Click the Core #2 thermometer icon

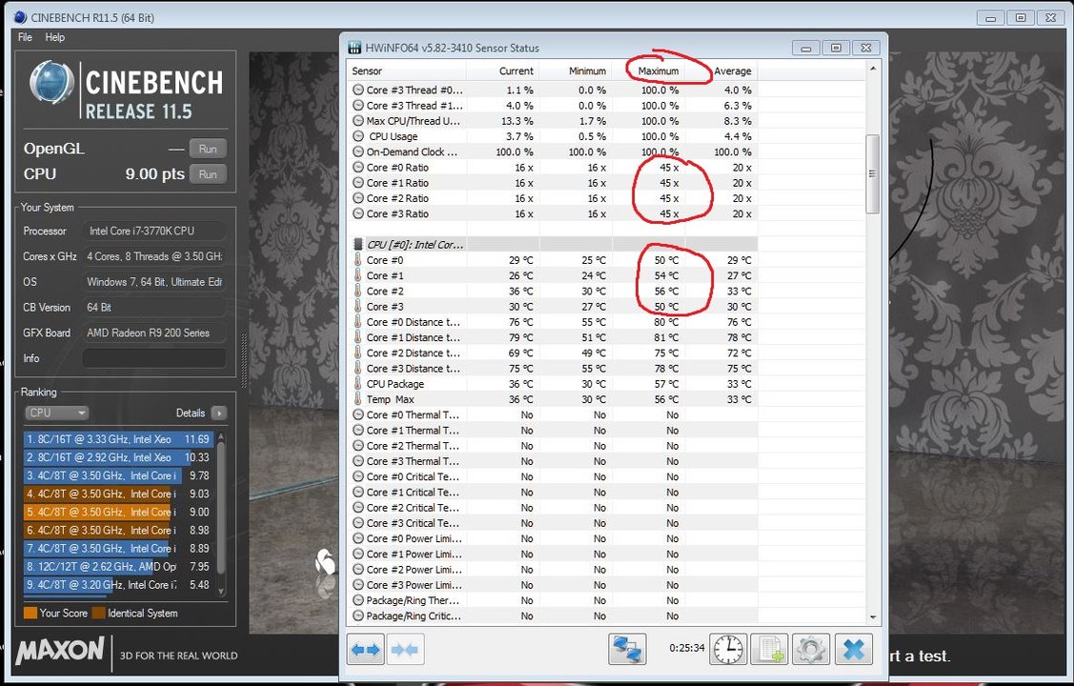pos(357,291)
